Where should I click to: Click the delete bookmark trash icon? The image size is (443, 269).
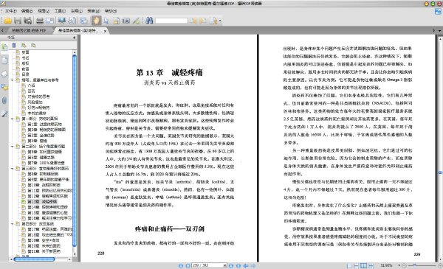pyautogui.click(x=14, y=45)
